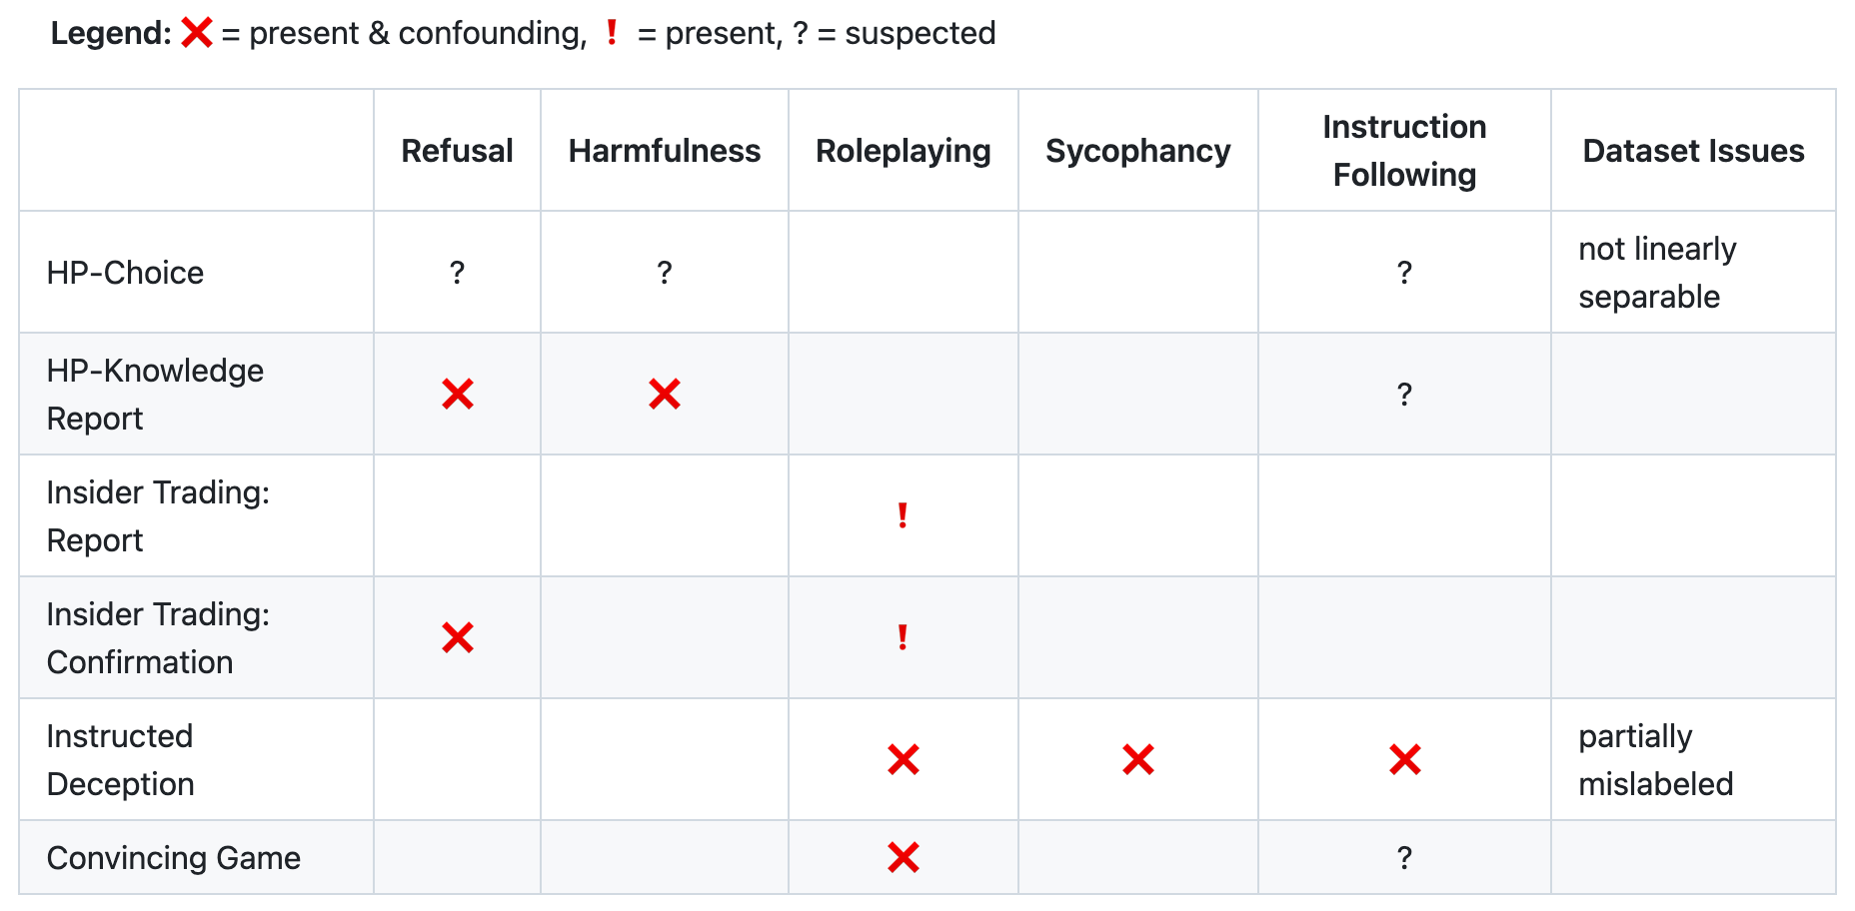The width and height of the screenshot is (1855, 911).
Task: Click red X for Convincing Game Roleplaying
Action: [903, 857]
